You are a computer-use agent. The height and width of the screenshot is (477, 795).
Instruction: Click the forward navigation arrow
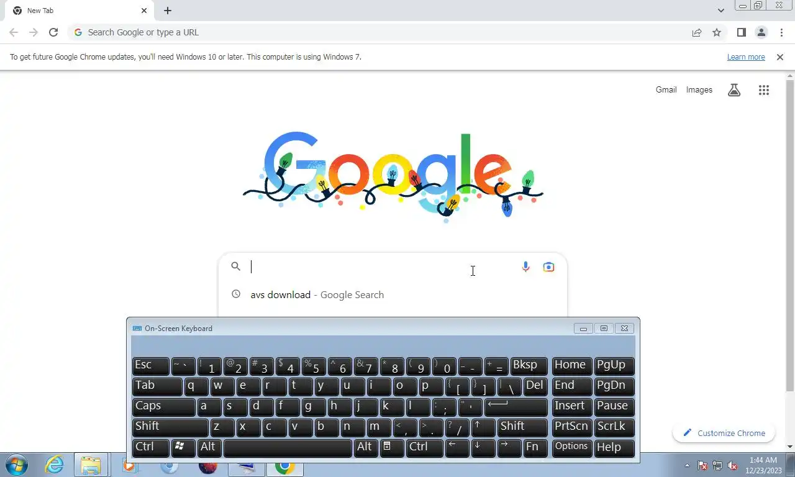click(34, 32)
